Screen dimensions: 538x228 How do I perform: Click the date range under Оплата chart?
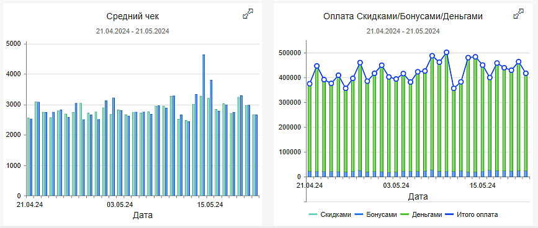pyautogui.click(x=403, y=31)
